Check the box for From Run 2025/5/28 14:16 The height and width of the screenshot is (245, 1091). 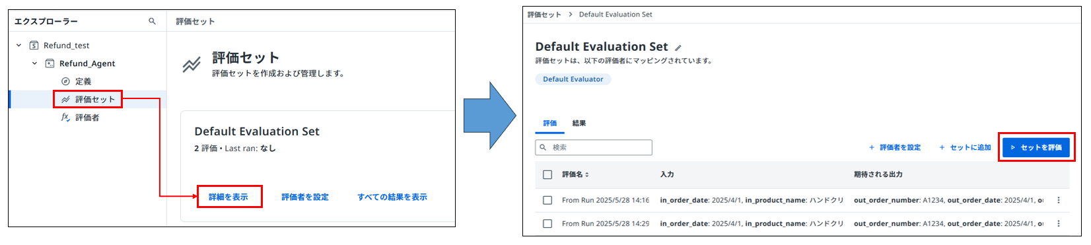(x=547, y=200)
